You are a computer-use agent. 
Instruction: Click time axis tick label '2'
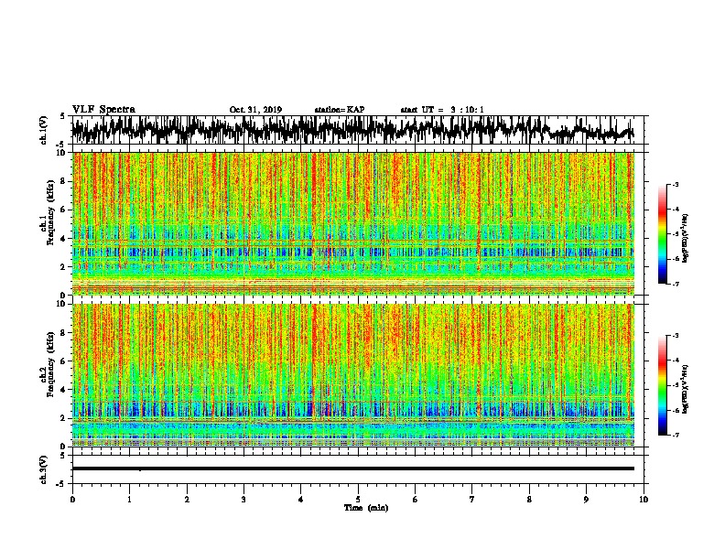(187, 500)
